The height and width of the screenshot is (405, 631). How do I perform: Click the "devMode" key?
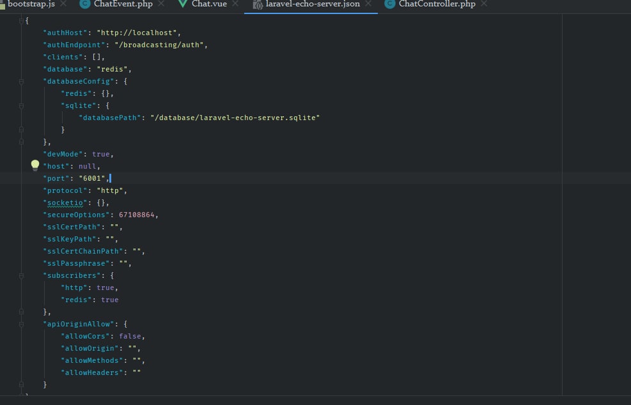pyautogui.click(x=63, y=154)
